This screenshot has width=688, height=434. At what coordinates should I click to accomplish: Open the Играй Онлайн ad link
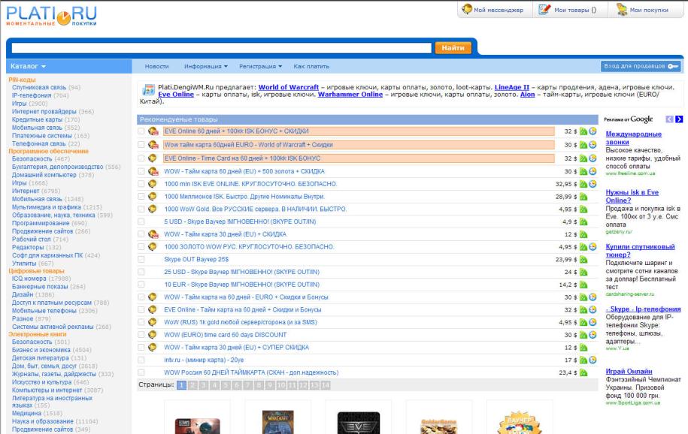click(629, 372)
